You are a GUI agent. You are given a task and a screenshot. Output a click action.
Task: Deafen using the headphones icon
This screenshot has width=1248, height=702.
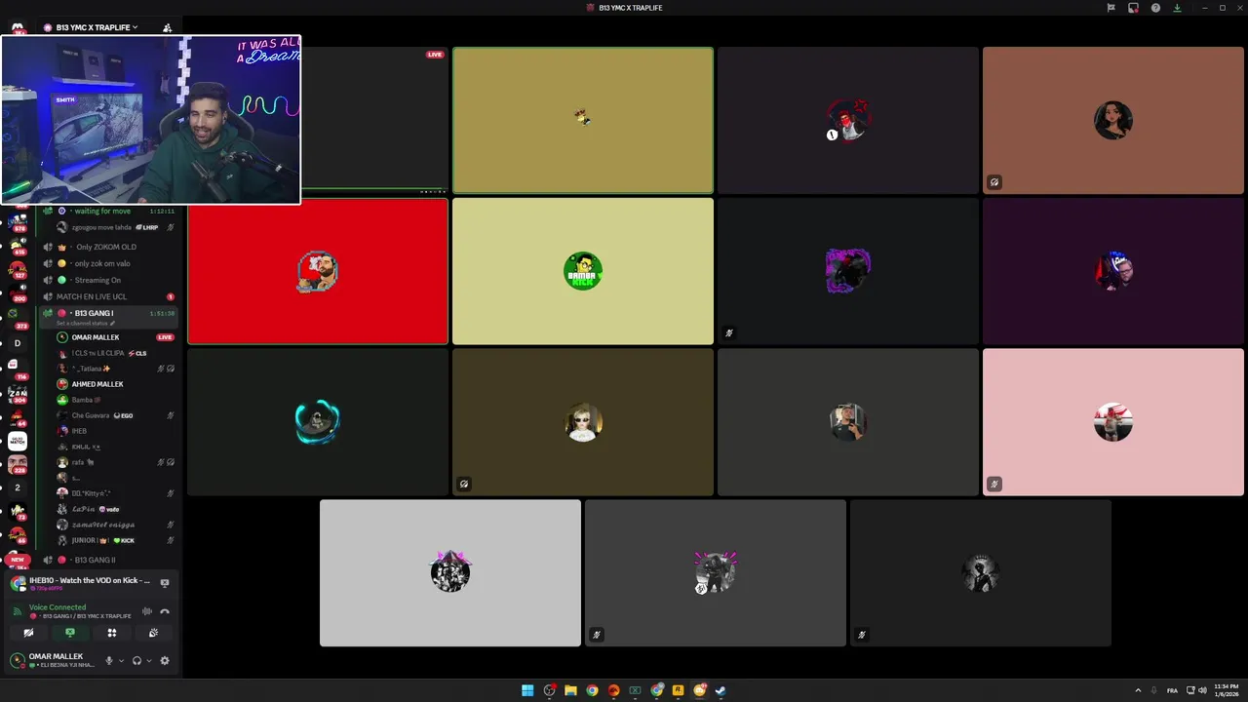coord(136,660)
